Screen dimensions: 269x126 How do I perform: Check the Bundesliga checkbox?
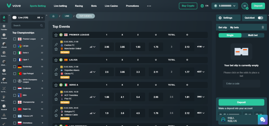click(x=15, y=67)
